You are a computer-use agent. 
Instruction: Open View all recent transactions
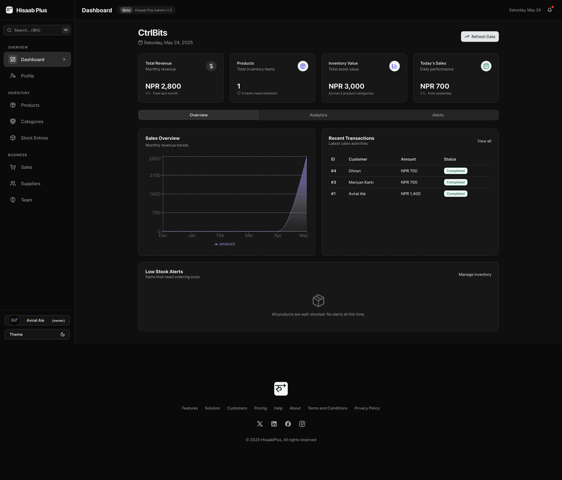tap(484, 141)
